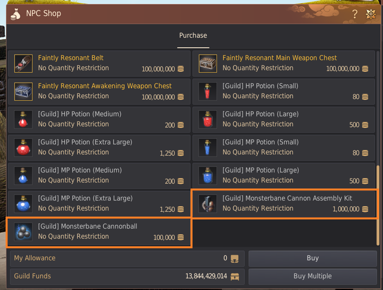Click the help question mark icon
The height and width of the screenshot is (290, 383).
(355, 14)
